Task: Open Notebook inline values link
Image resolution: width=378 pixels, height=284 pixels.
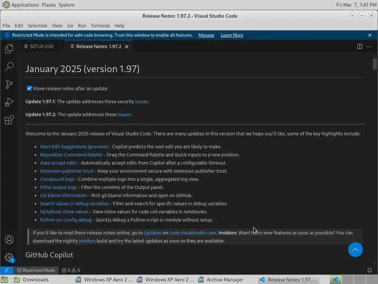Action: (64, 212)
